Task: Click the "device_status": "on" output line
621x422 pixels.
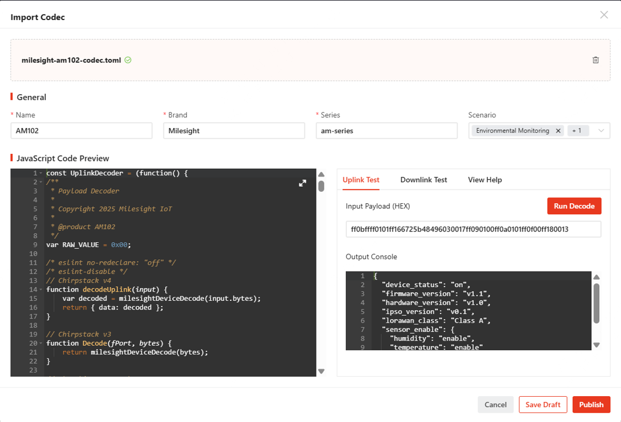Action: [x=426, y=285]
